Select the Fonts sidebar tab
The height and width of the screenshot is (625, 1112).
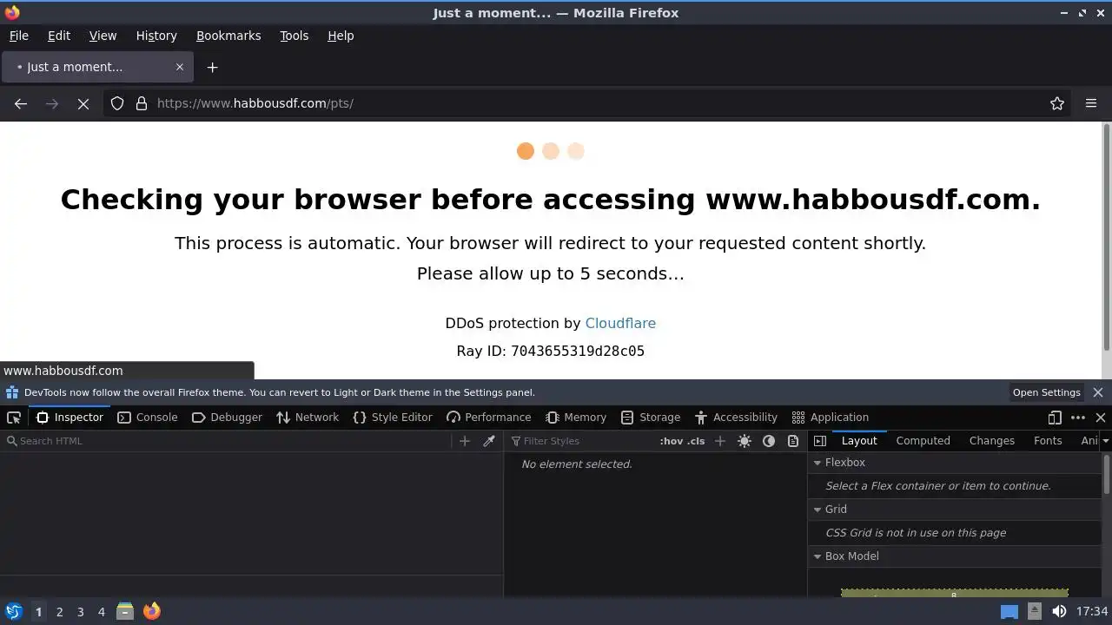click(x=1048, y=441)
